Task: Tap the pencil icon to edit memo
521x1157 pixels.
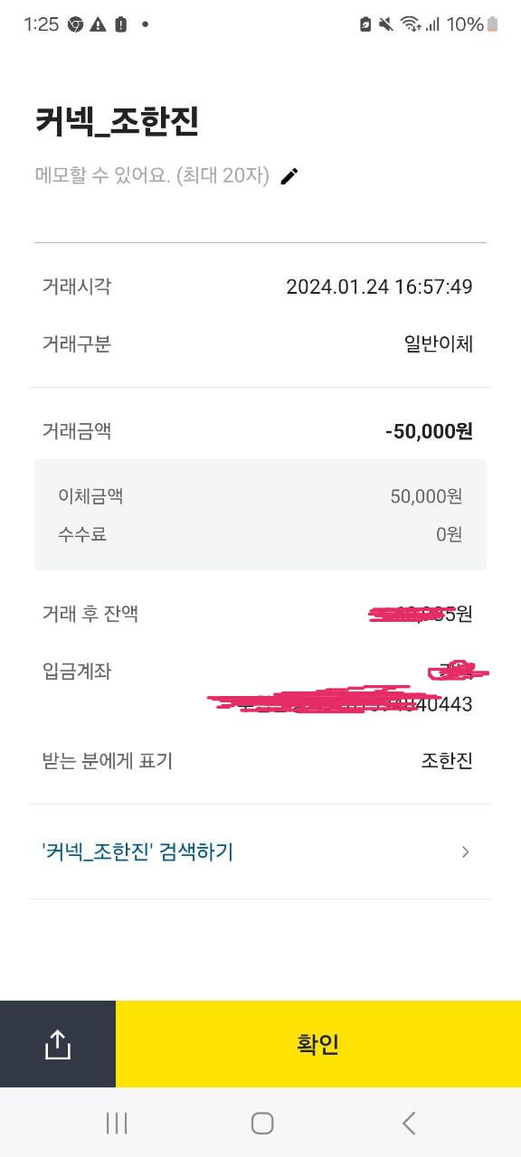Action: [x=289, y=176]
